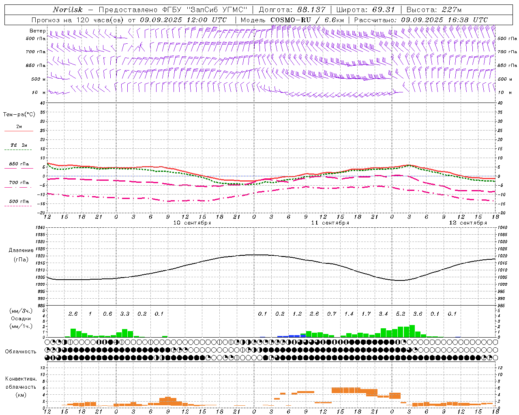Image resolution: width=519 pixels, height=415 pixels.
Task: Click the 'Ветер' wind panel label
Action: pos(37,31)
